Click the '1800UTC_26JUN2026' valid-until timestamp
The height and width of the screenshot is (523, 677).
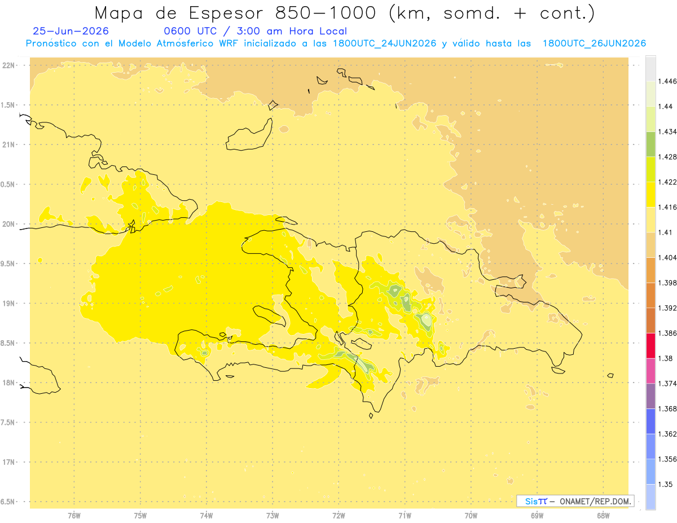594,43
